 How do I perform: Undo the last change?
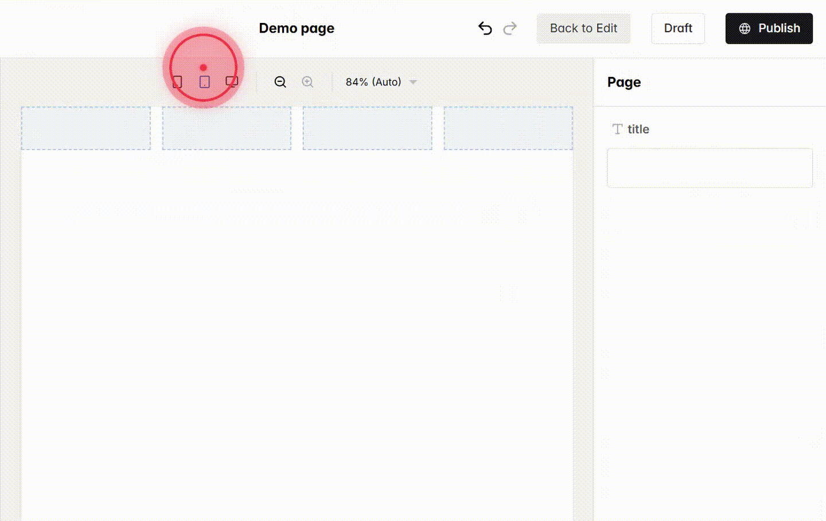coord(485,28)
